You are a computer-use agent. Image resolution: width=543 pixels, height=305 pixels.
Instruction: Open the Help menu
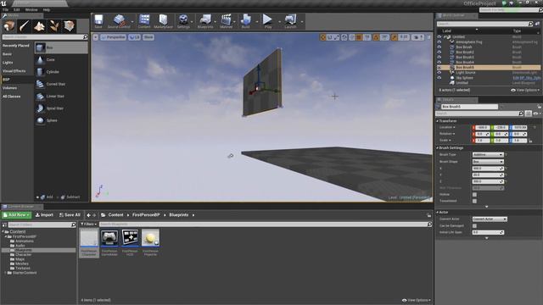(47, 9)
